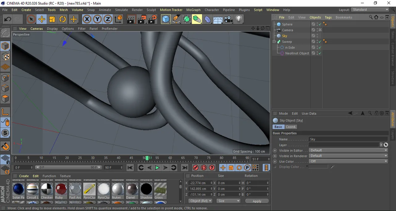Switch to Coord. tab in attributes
The width and height of the screenshot is (396, 211).
[x=291, y=127]
